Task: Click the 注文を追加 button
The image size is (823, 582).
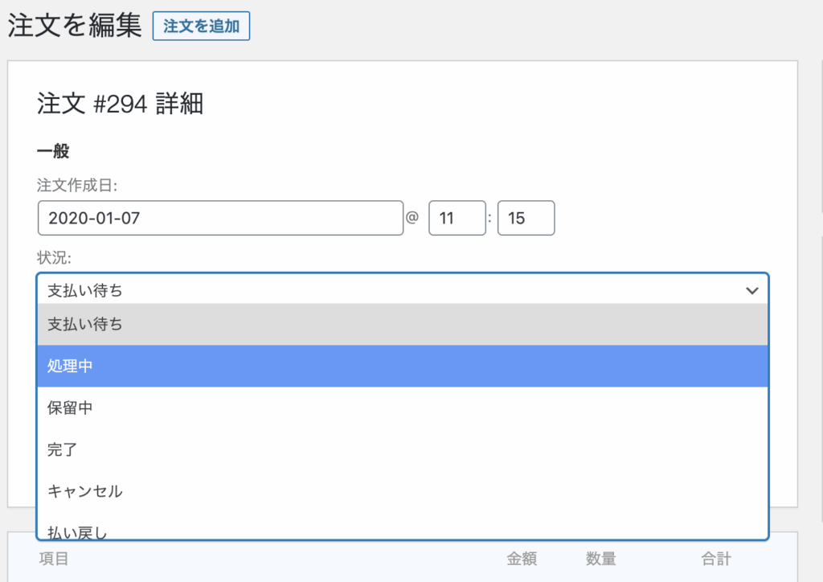Action: (201, 26)
